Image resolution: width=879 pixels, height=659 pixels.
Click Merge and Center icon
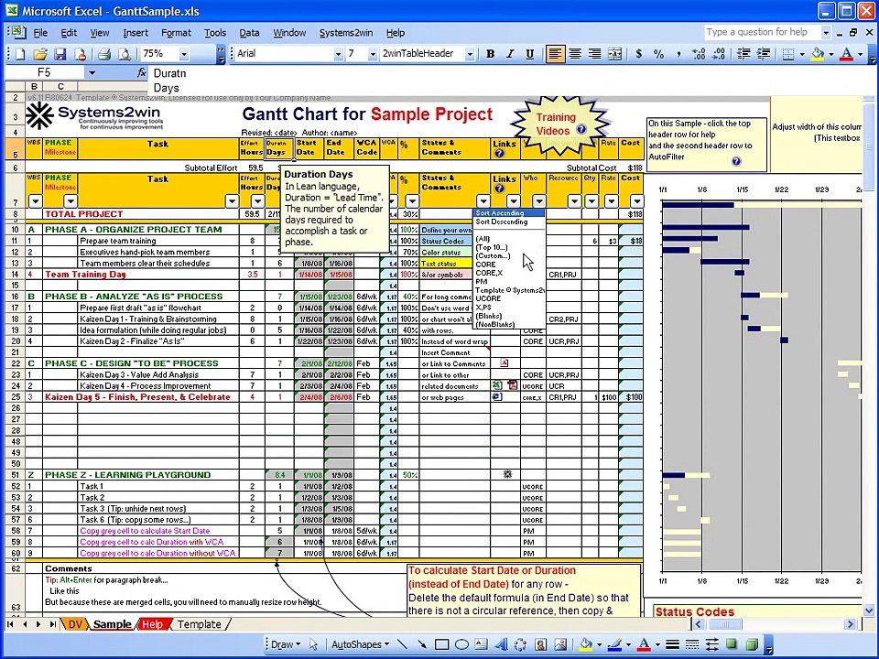tap(614, 54)
